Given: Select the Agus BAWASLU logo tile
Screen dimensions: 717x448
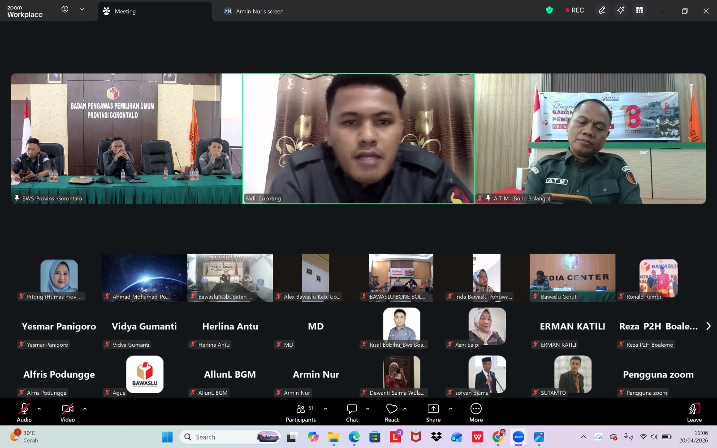Looking at the screenshot, I should (144, 374).
